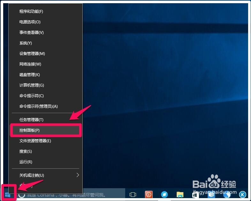
Task: Open 命令提示符(管理员)(A)
Action: [46, 106]
